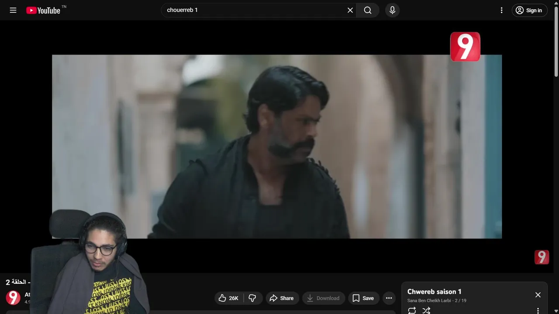Click the channel 9 watermark in player corner
Screen dimensions: 559x314
pos(542,257)
